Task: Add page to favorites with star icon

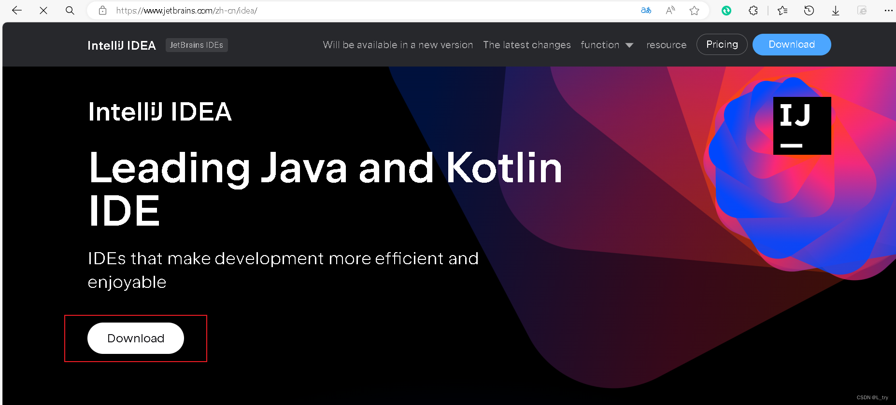Action: (695, 10)
